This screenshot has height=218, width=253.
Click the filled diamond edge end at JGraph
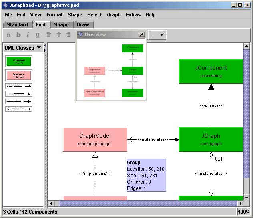click(x=176, y=139)
